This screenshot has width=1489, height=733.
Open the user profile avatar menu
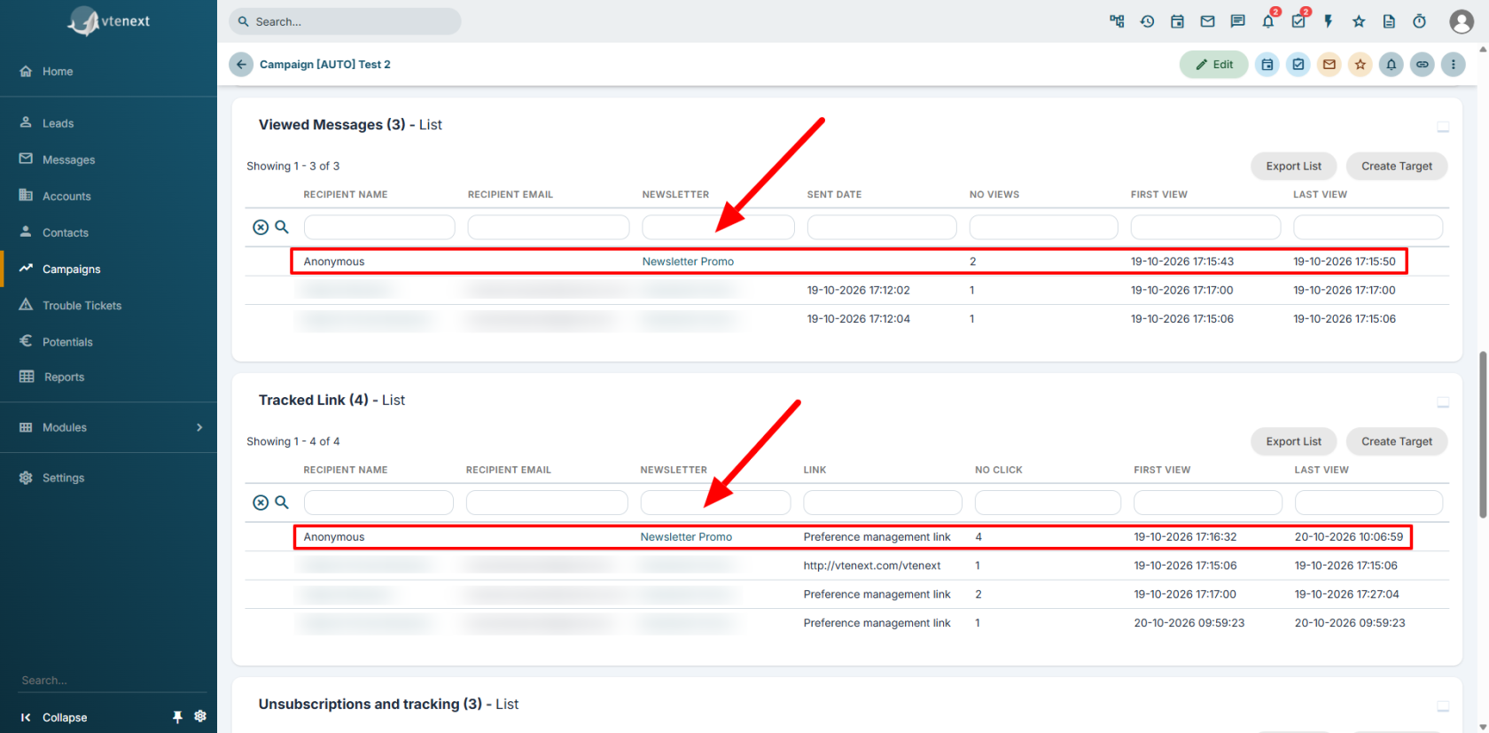pyautogui.click(x=1462, y=21)
